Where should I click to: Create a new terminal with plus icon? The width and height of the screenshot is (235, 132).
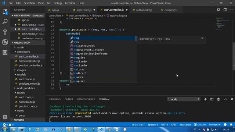[205, 99]
